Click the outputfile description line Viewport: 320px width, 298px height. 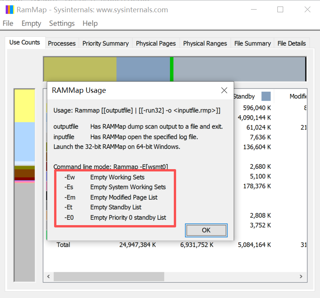138,127
